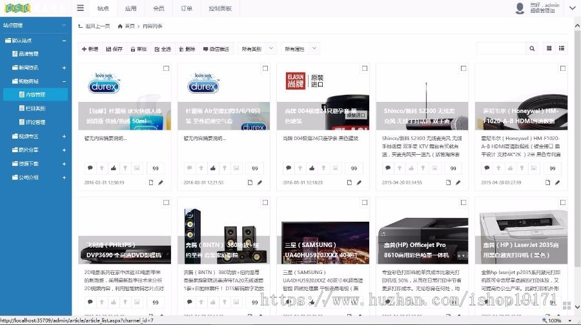Viewport: 581px width, 325px height.
Task: Click lightbulb icon on Honeywell HDMI card
Action: (x=522, y=168)
